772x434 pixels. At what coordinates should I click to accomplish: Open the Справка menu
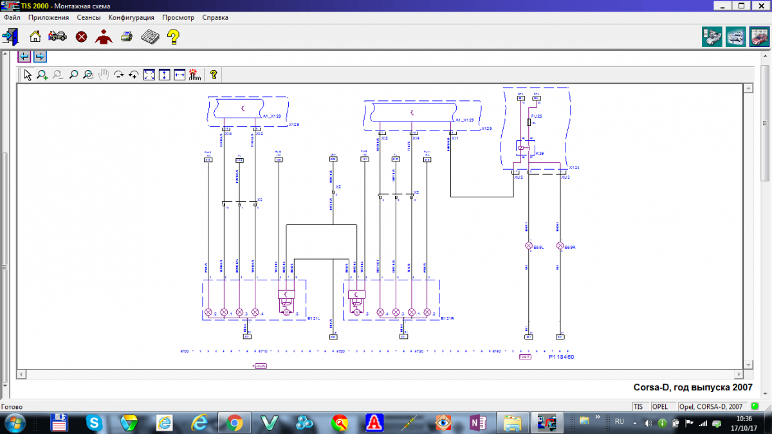(x=215, y=18)
